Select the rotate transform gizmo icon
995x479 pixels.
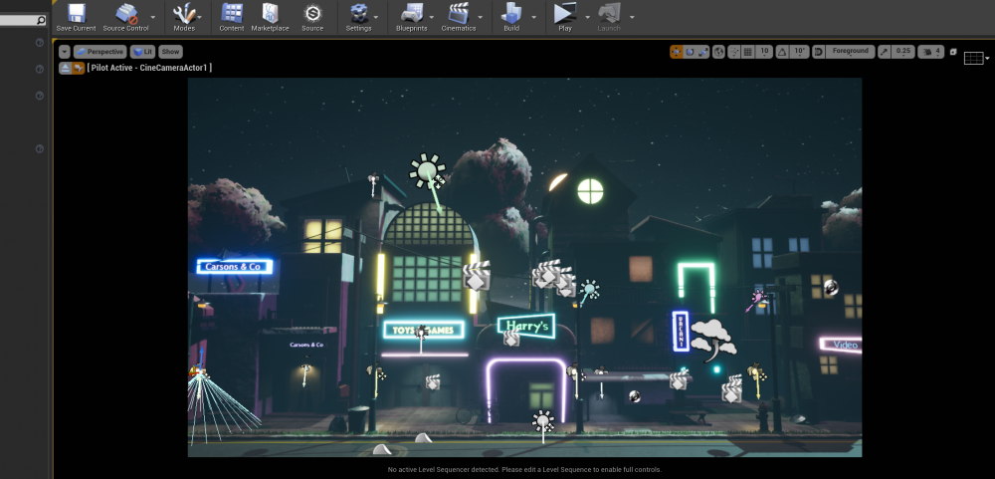tap(690, 51)
